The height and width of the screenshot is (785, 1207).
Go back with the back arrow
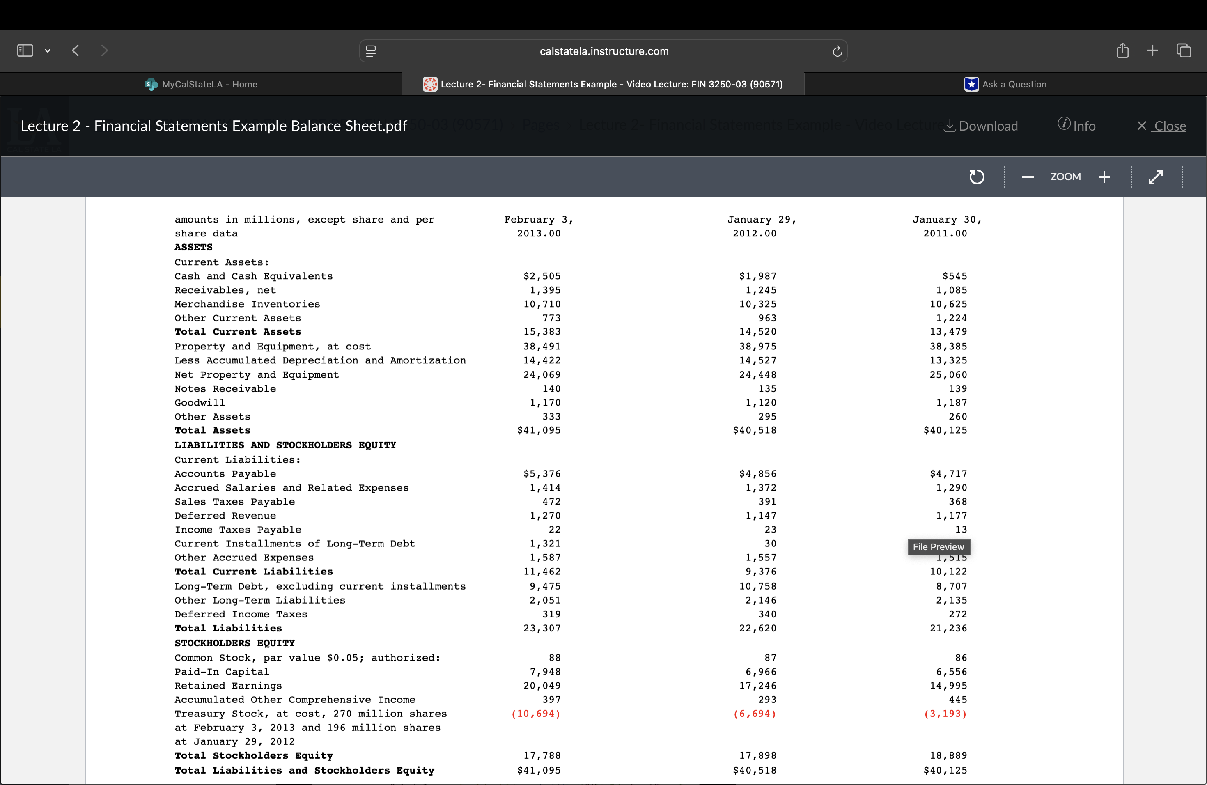point(76,50)
